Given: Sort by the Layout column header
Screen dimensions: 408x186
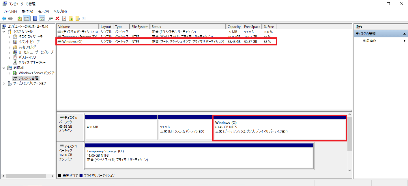Looking at the screenshot, I should 106,26.
